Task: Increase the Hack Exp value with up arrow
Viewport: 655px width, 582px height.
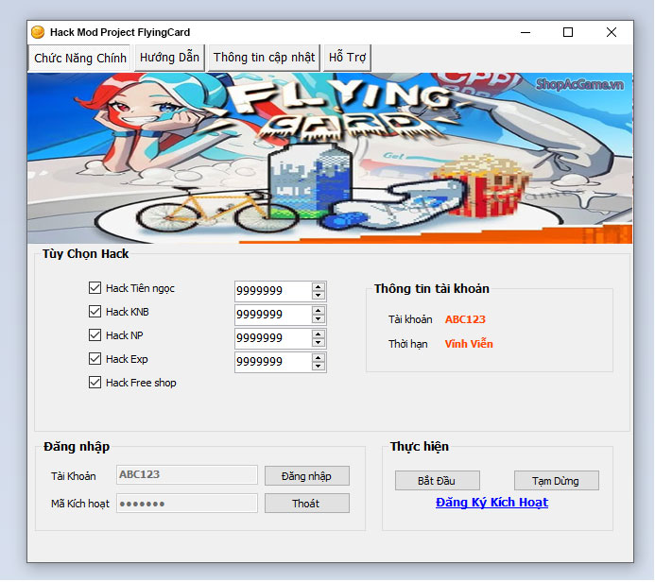Action: coord(319,358)
